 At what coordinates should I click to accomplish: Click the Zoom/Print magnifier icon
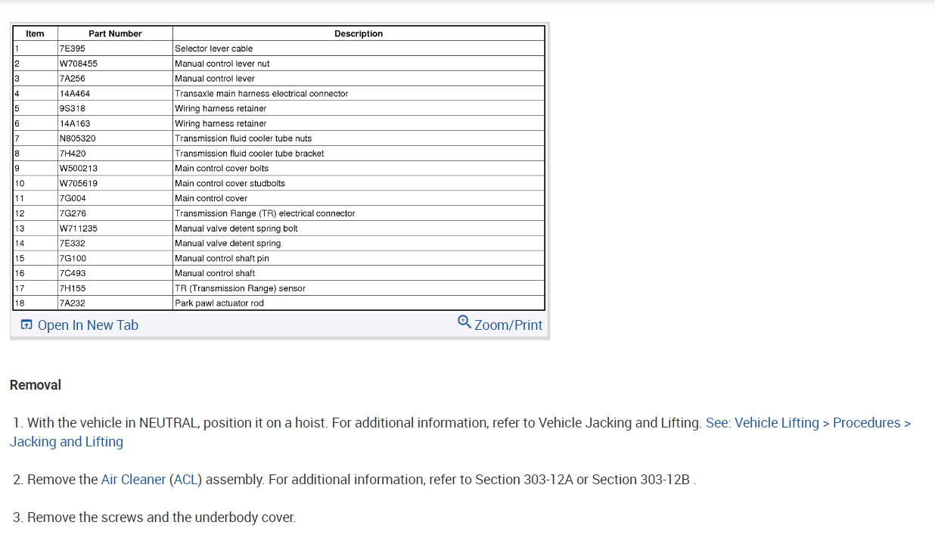click(464, 322)
